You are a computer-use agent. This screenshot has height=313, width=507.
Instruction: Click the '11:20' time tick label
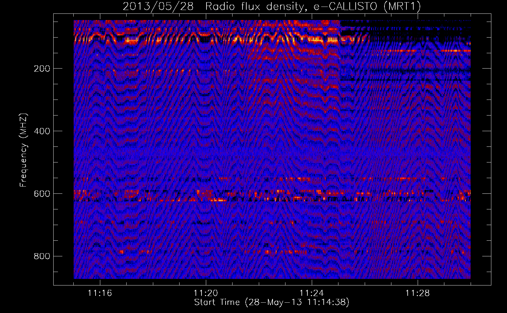[206, 293]
